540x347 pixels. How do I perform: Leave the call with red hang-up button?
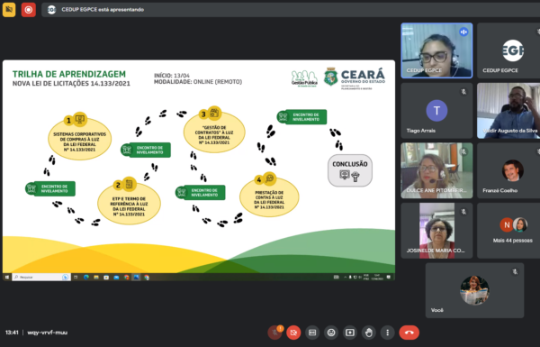click(x=409, y=333)
